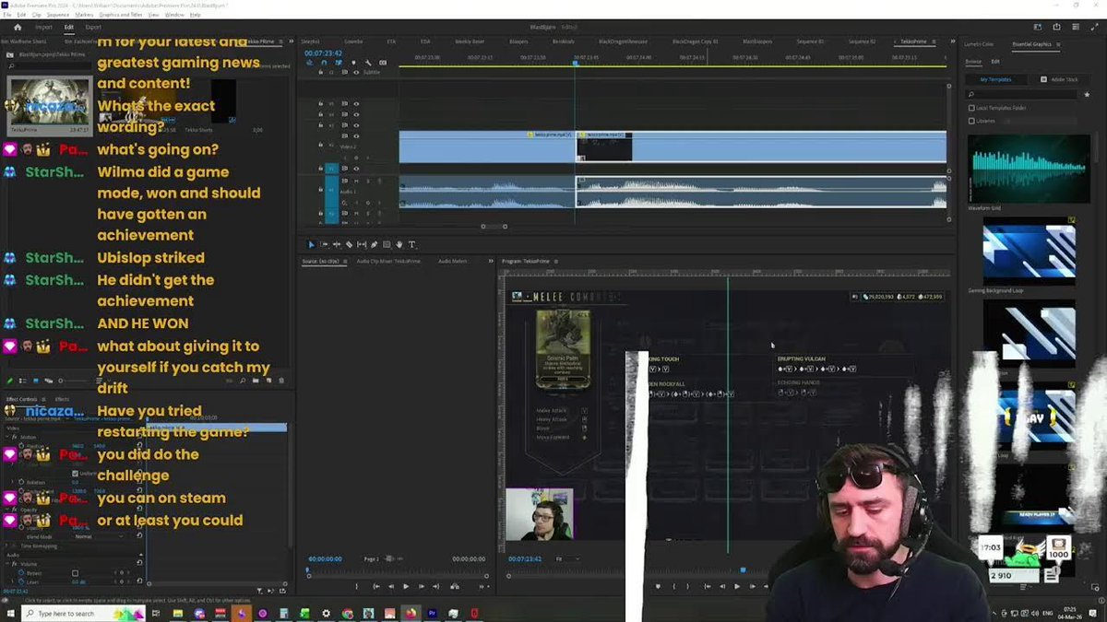This screenshot has width=1107, height=622.
Task: Select the Selection tool in timeline toolbar
Action: pos(311,244)
